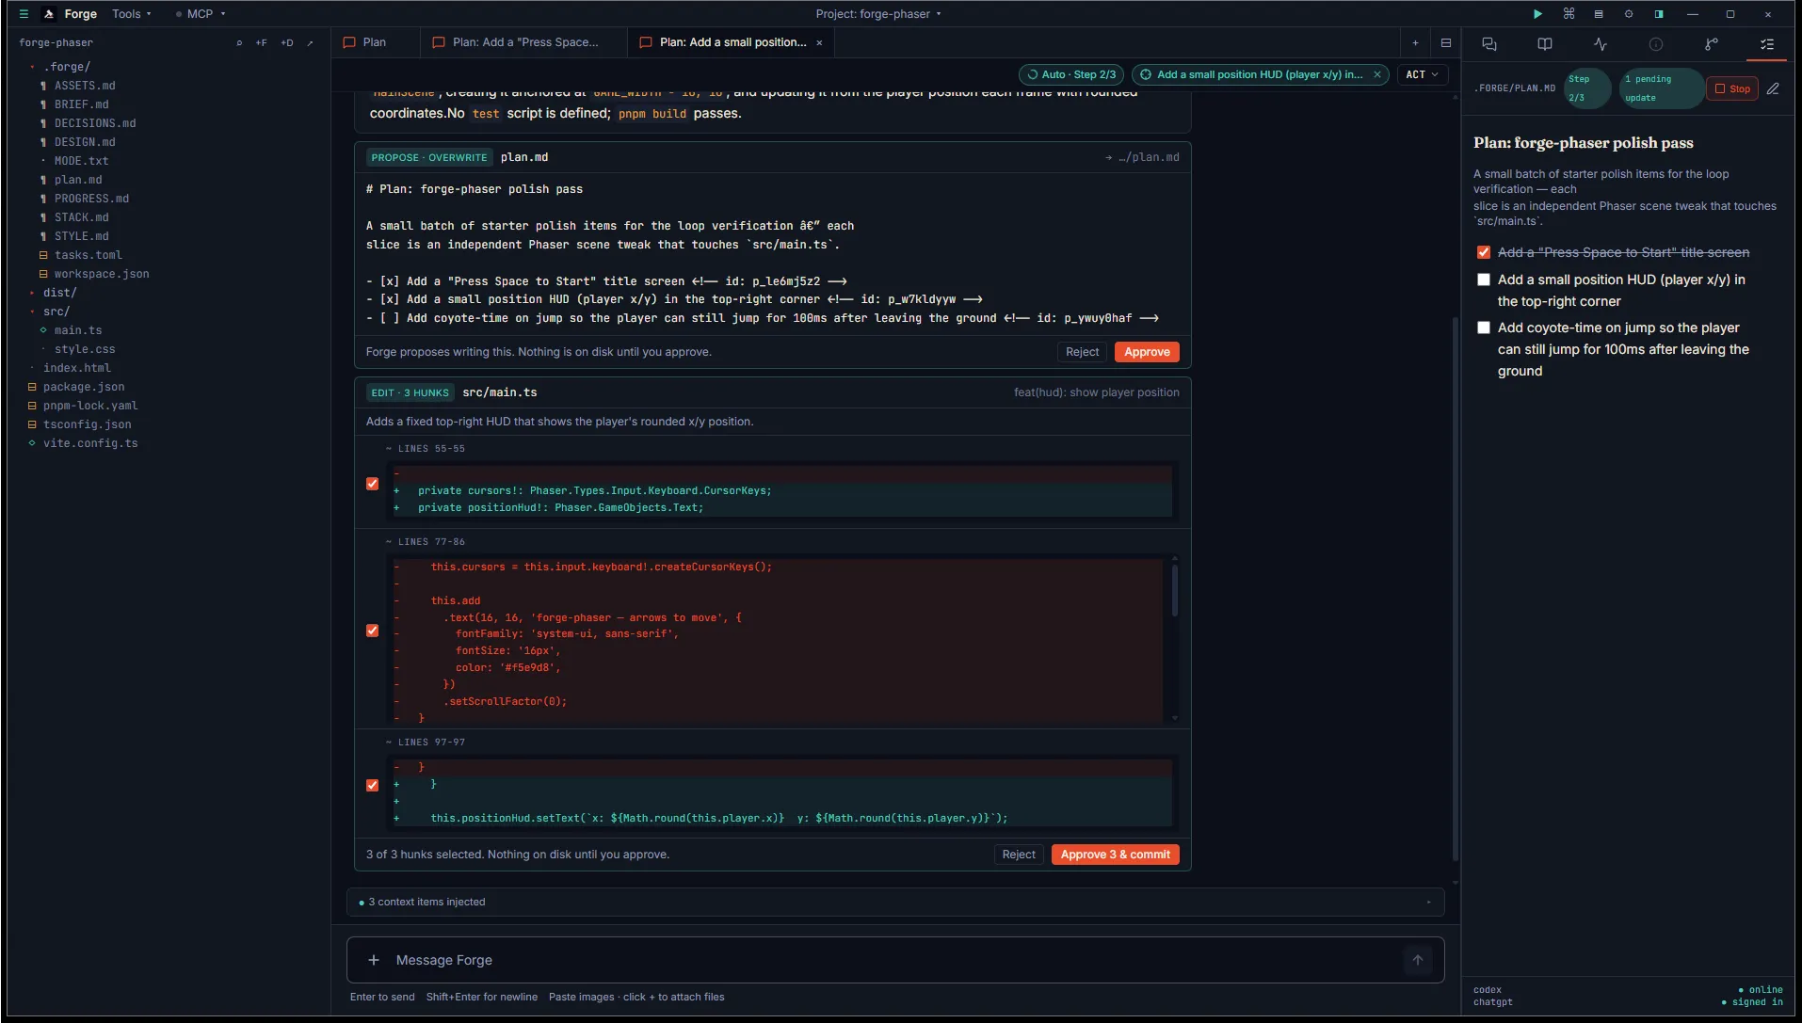Switch to the Plan tab
The height and width of the screenshot is (1023, 1802).
(374, 42)
